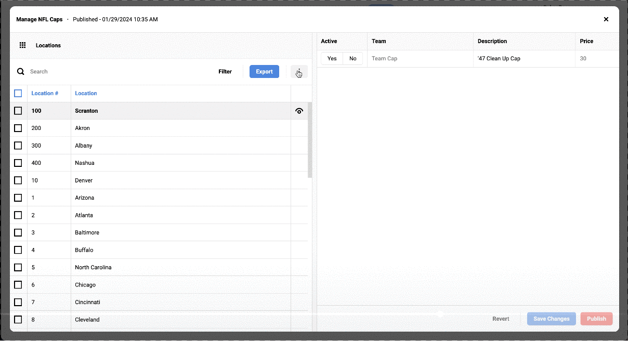
Task: Click the search magnifier icon
Action: click(x=21, y=72)
